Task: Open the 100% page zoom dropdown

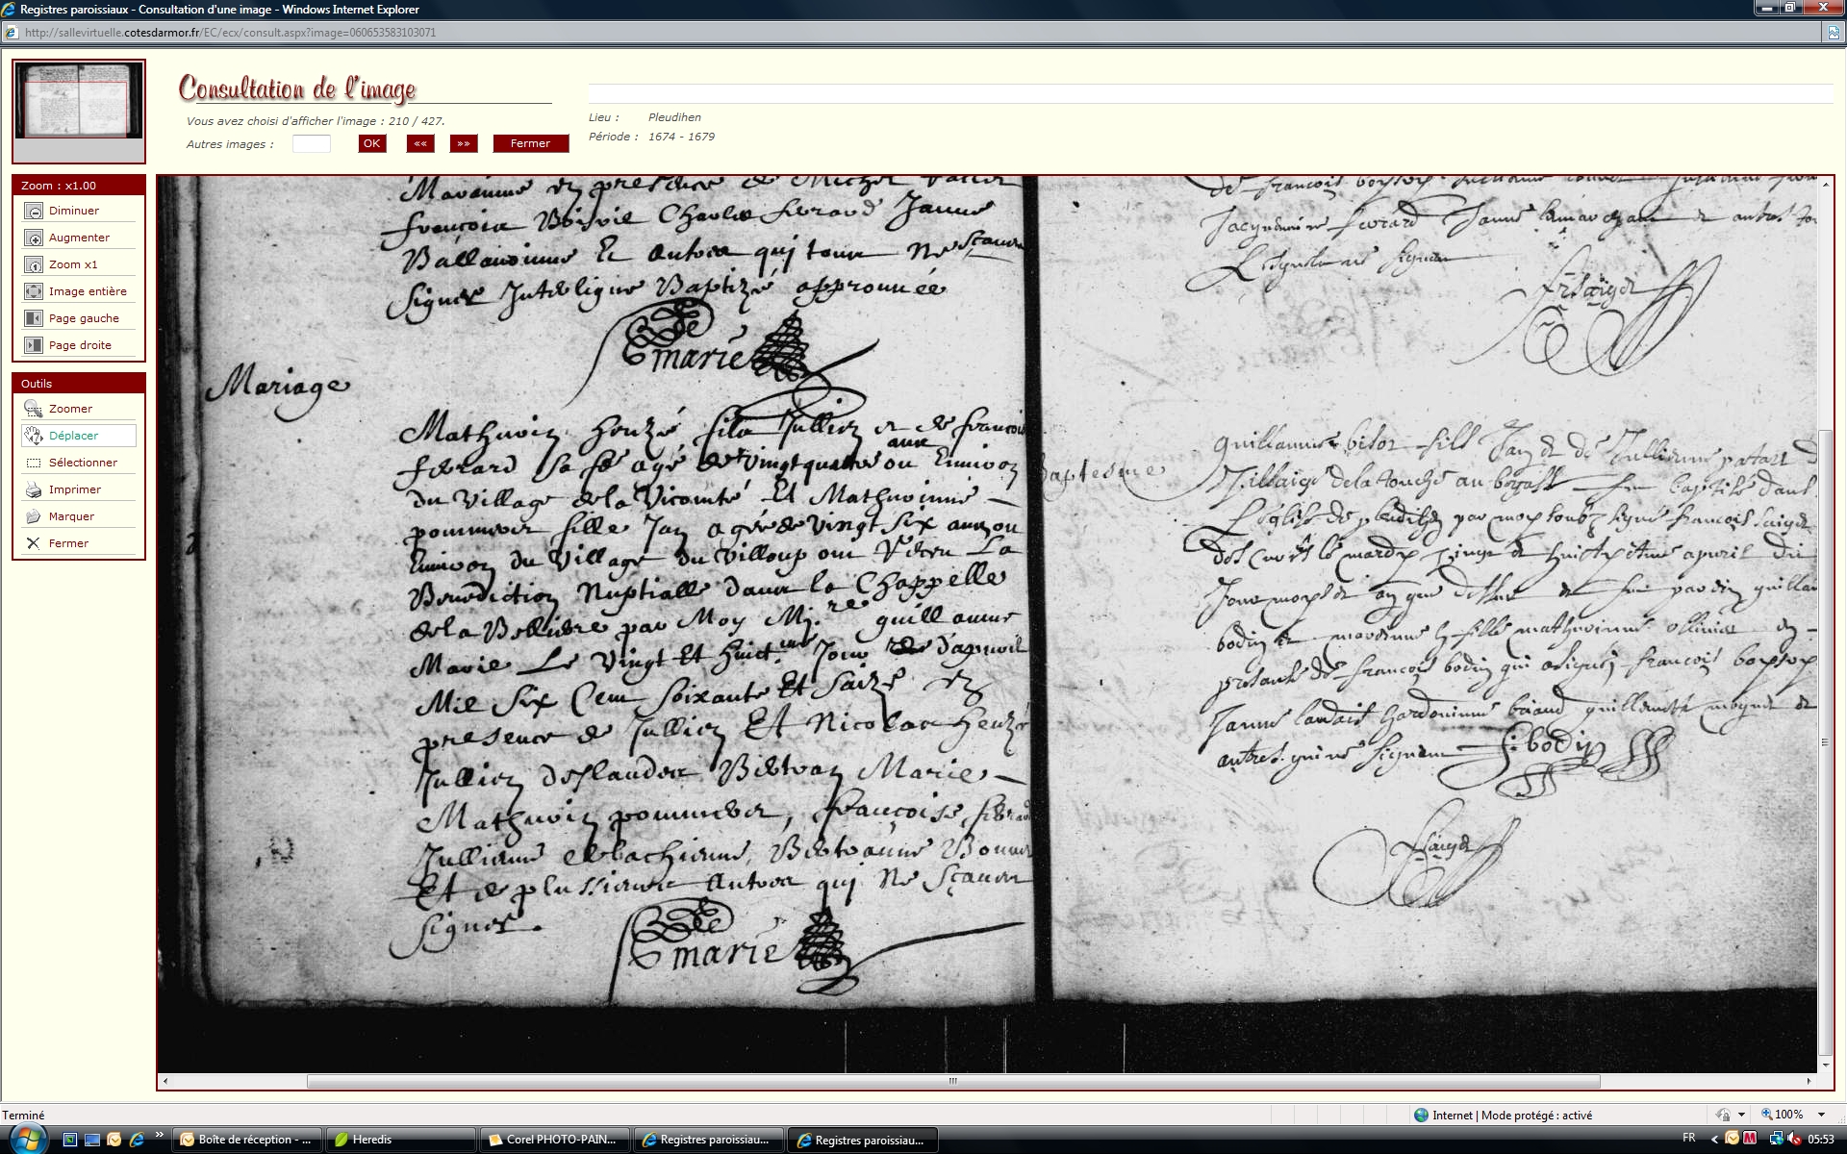Action: (1821, 1115)
